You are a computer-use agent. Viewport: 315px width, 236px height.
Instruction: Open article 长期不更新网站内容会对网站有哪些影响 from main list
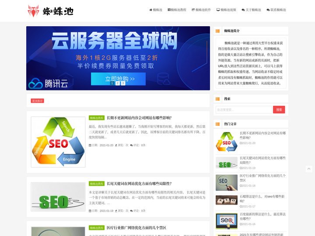pos(139,118)
